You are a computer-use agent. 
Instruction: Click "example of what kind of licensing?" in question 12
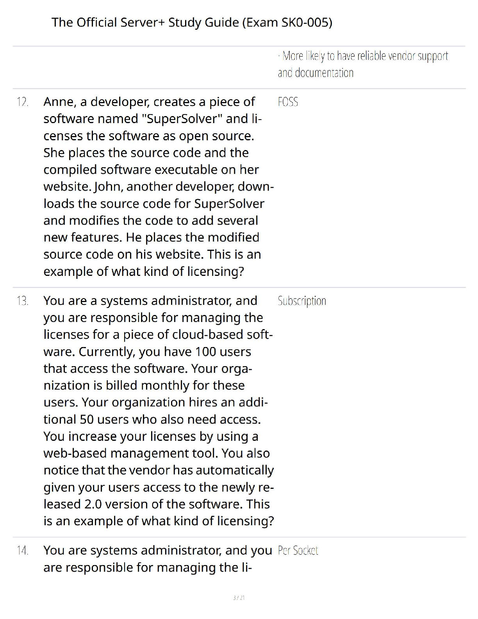tap(143, 271)
